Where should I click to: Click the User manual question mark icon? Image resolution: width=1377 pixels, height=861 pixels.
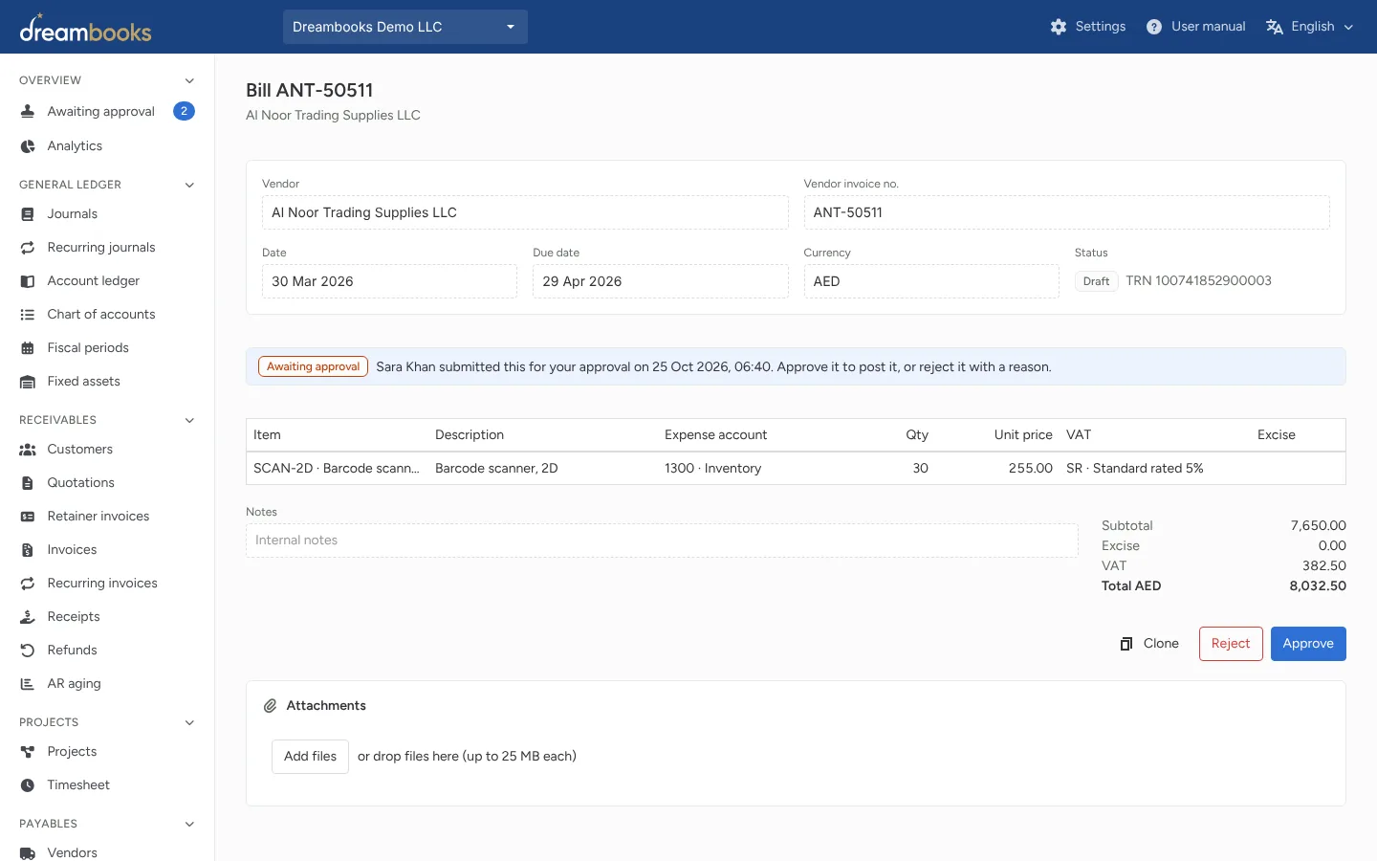tap(1154, 27)
